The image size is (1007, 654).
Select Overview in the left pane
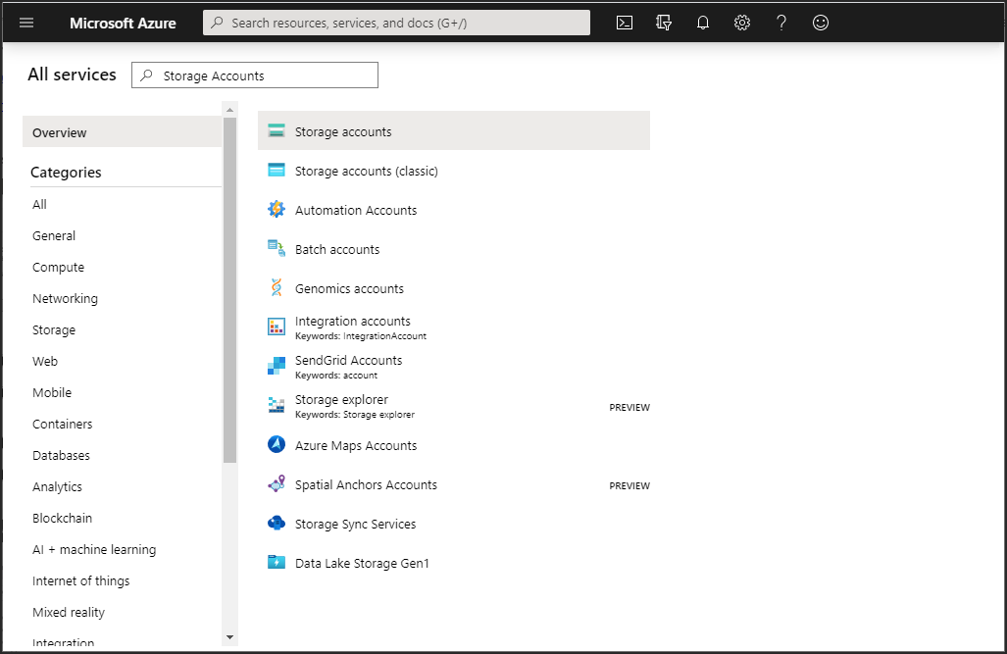122,132
